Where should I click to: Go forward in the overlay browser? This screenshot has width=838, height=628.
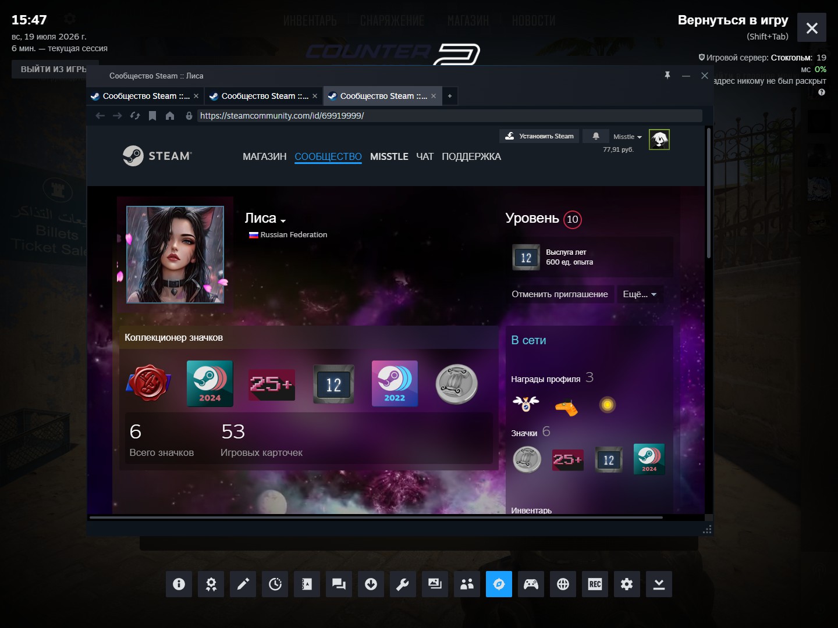coord(118,116)
